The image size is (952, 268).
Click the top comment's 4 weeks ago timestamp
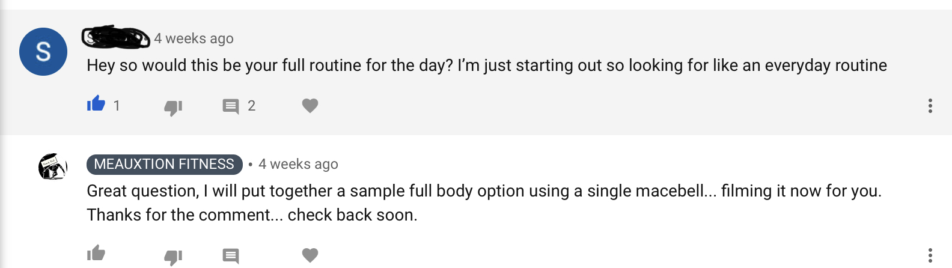[194, 38]
